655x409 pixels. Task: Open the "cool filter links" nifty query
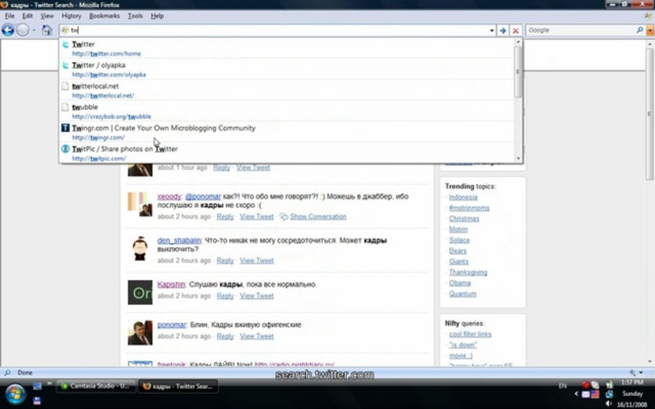(470, 334)
